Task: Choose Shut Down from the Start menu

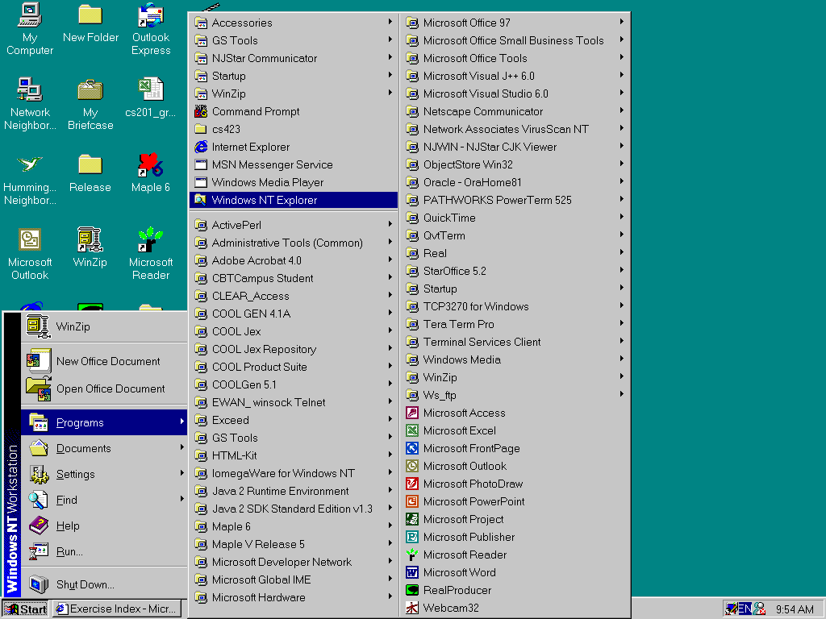Action: pyautogui.click(x=86, y=584)
